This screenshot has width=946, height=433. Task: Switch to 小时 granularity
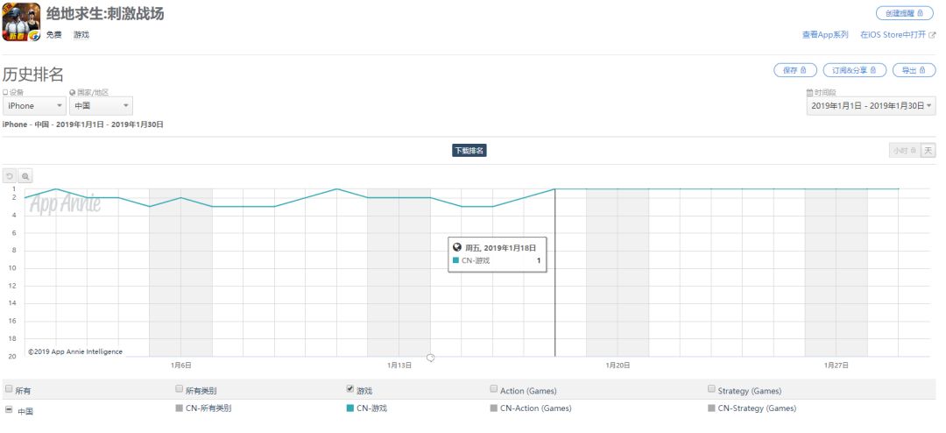pyautogui.click(x=904, y=151)
